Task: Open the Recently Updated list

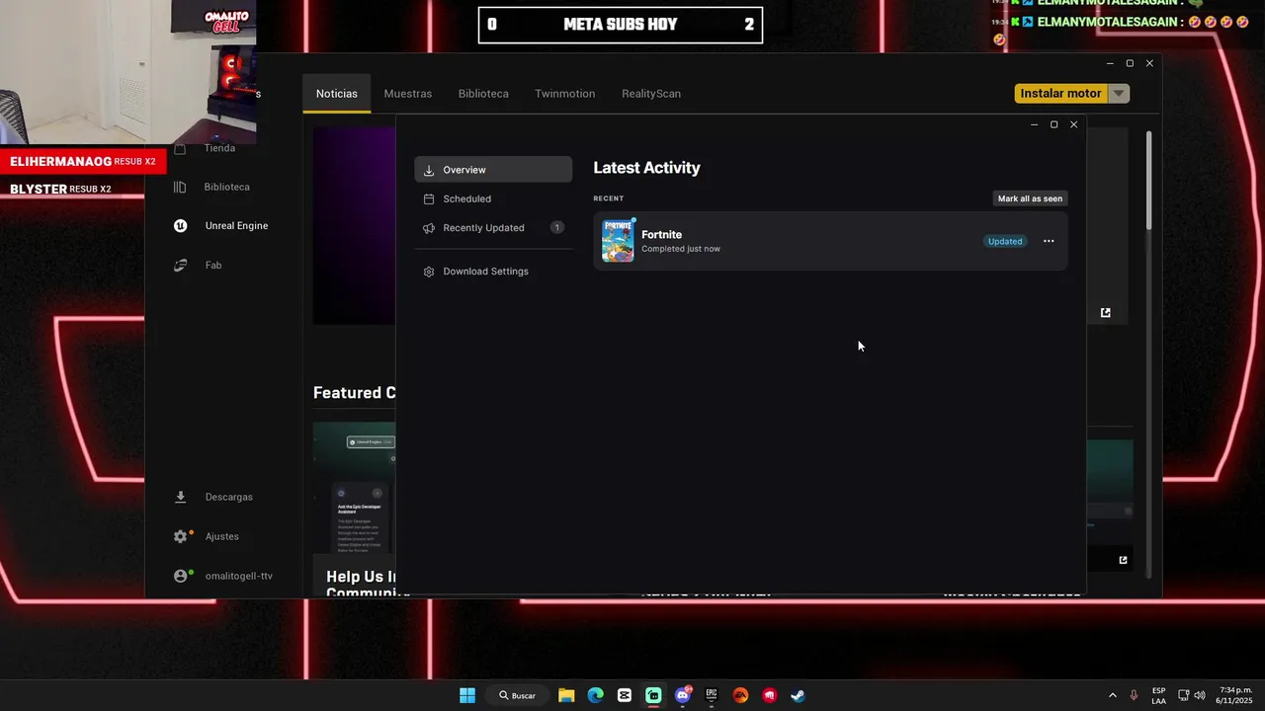Action: point(493,228)
